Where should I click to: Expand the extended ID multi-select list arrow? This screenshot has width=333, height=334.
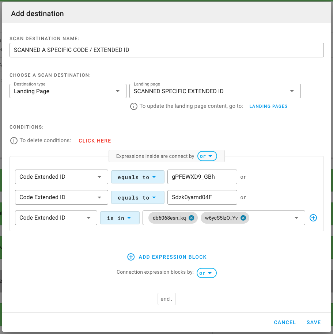[x=296, y=218]
